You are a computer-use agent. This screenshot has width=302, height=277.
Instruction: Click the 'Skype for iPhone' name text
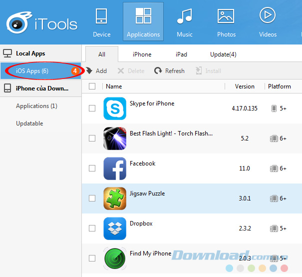(152, 103)
